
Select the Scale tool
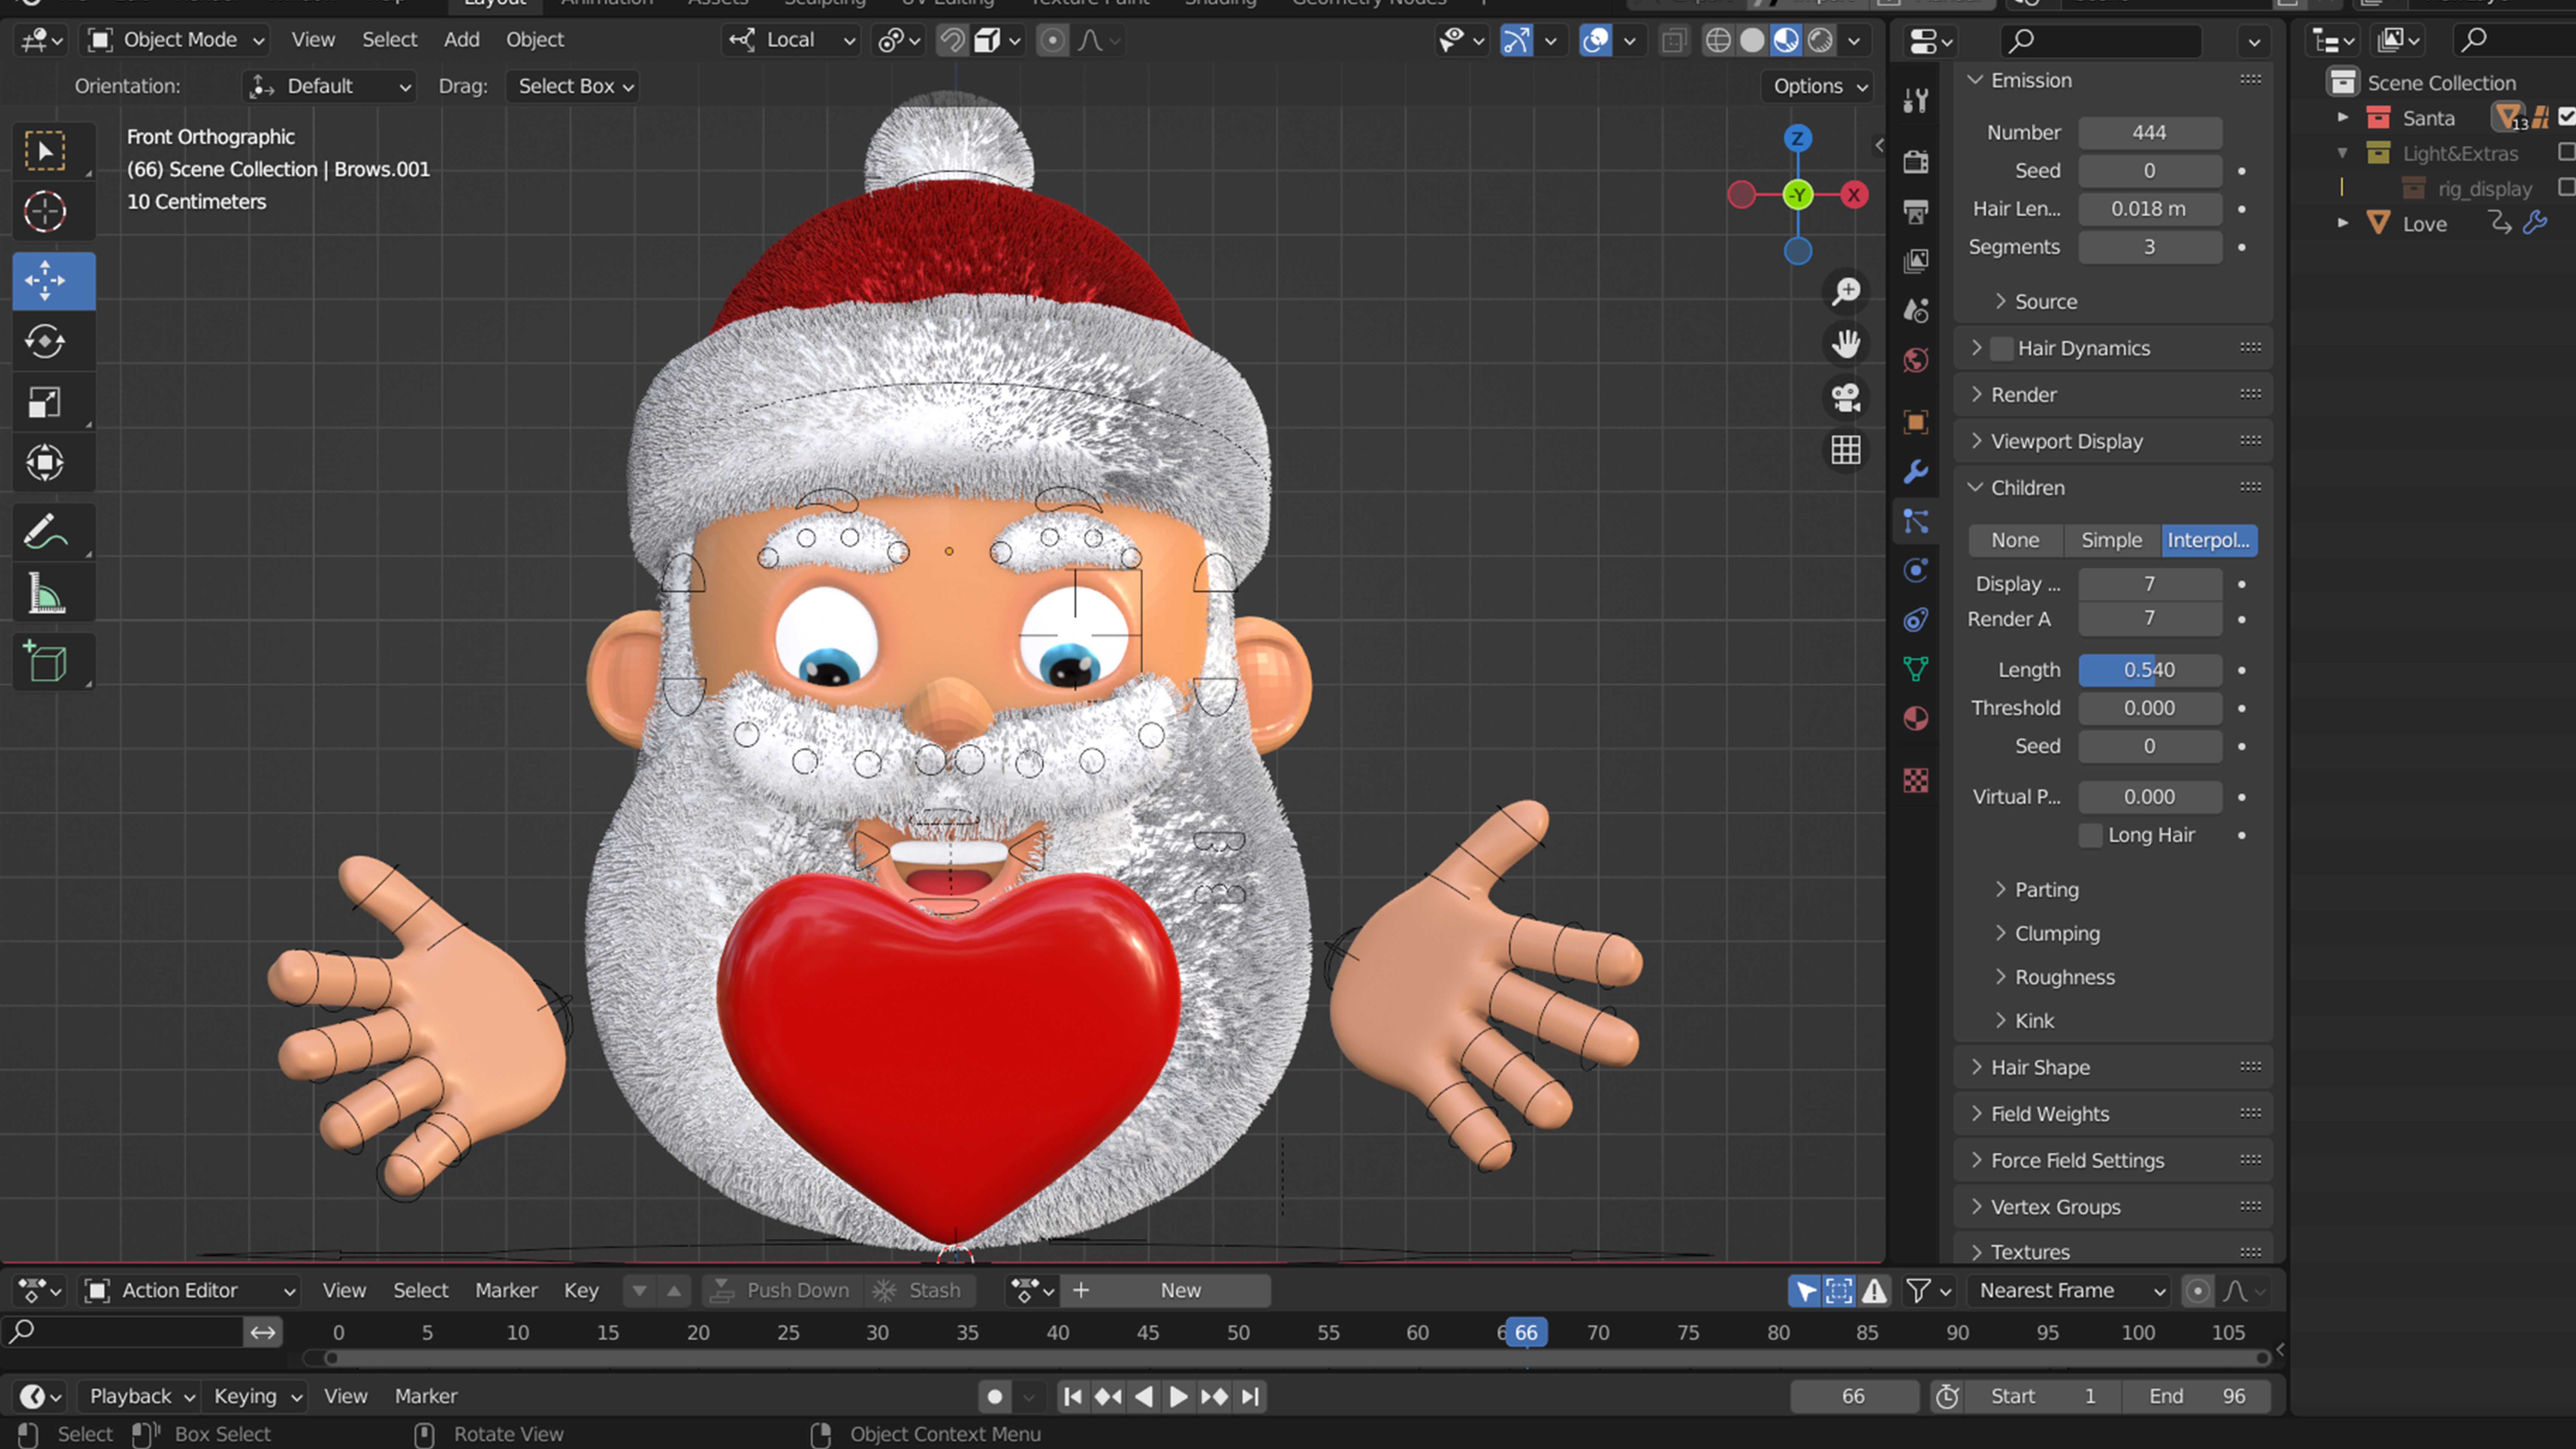coord(45,402)
